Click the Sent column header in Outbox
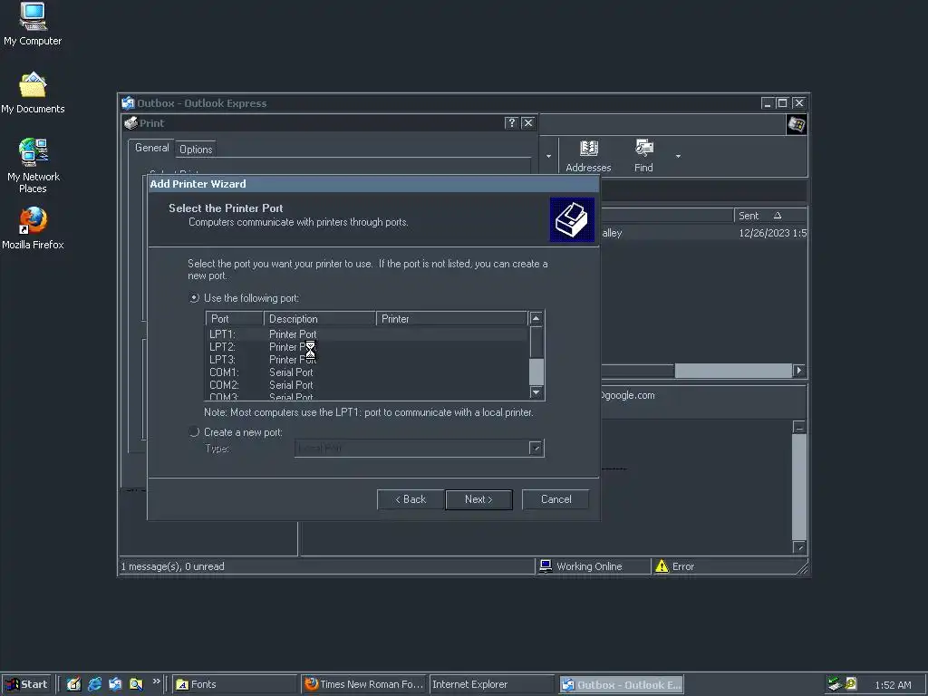The width and height of the screenshot is (928, 696). (x=770, y=216)
